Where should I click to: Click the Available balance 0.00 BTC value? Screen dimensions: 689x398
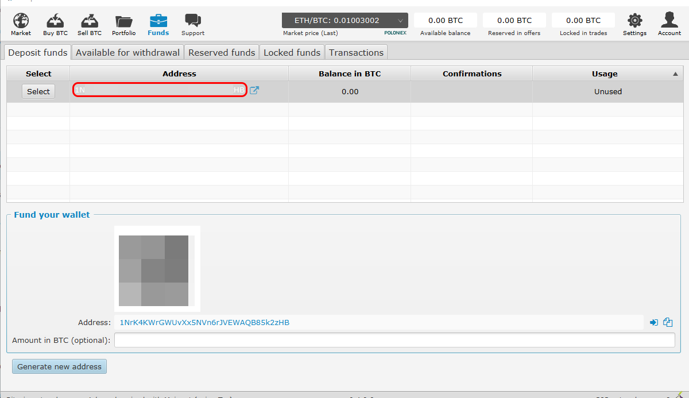pyautogui.click(x=446, y=21)
